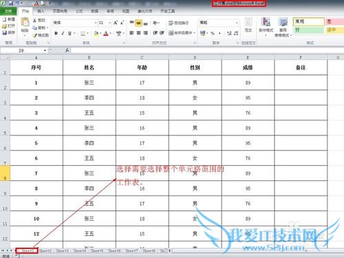The height and width of the screenshot is (258, 344).
Task: Toggle Top Align vertical alignment
Action: 131,23
